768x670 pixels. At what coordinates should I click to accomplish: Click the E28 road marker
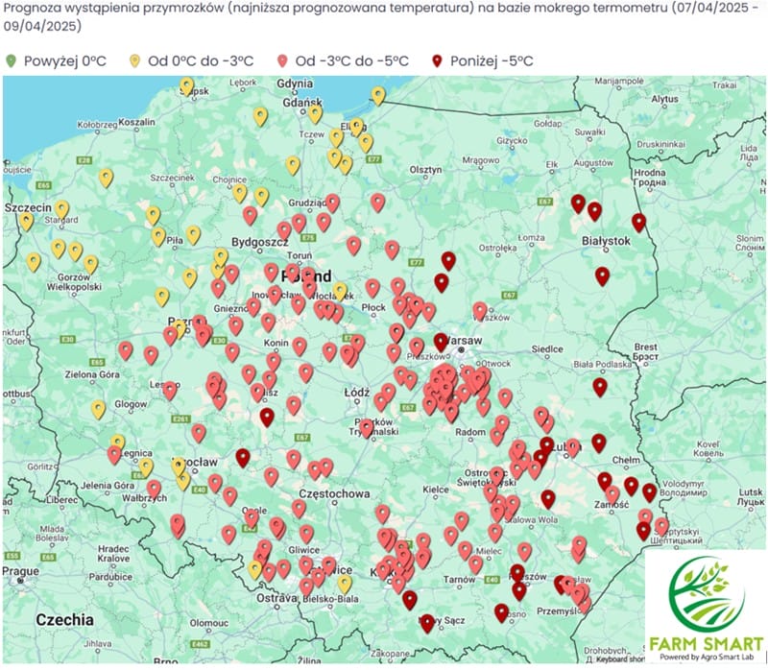click(x=84, y=160)
